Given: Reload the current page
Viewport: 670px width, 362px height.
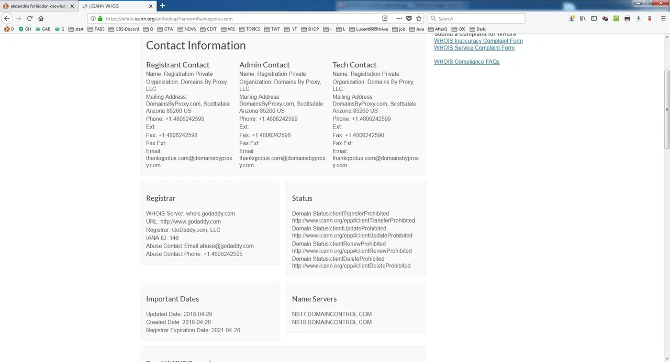Looking at the screenshot, I should pyautogui.click(x=30, y=18).
